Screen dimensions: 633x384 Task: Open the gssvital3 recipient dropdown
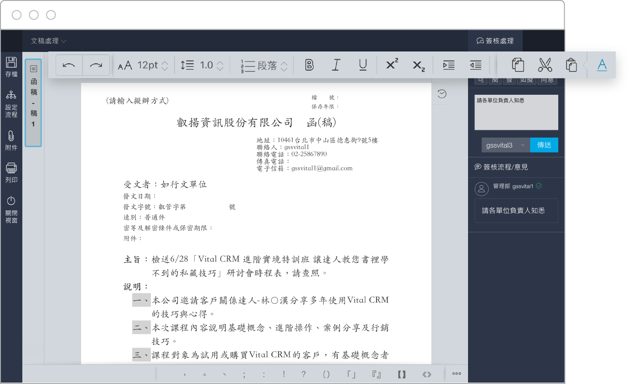point(506,145)
